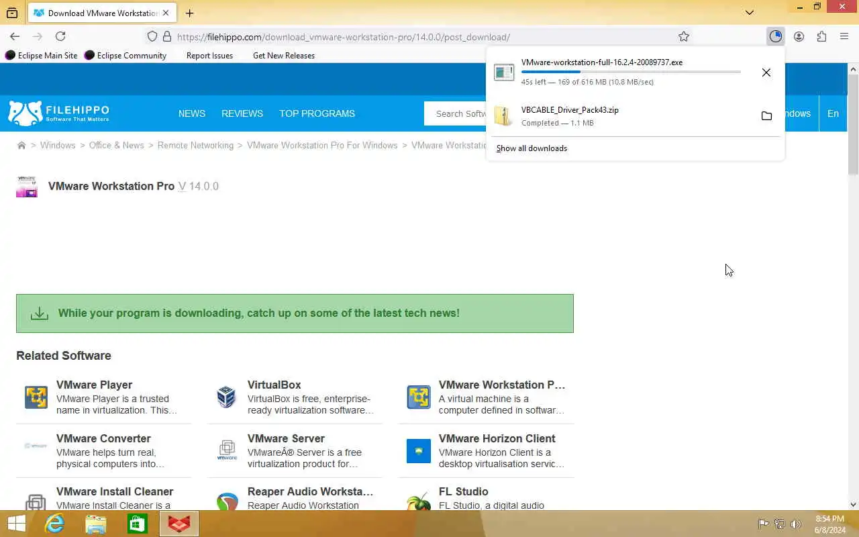
Task: Open File Explorer from taskbar
Action: (96, 524)
